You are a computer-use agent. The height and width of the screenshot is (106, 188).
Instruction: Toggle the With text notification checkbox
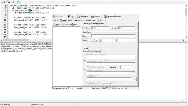(x=88, y=67)
